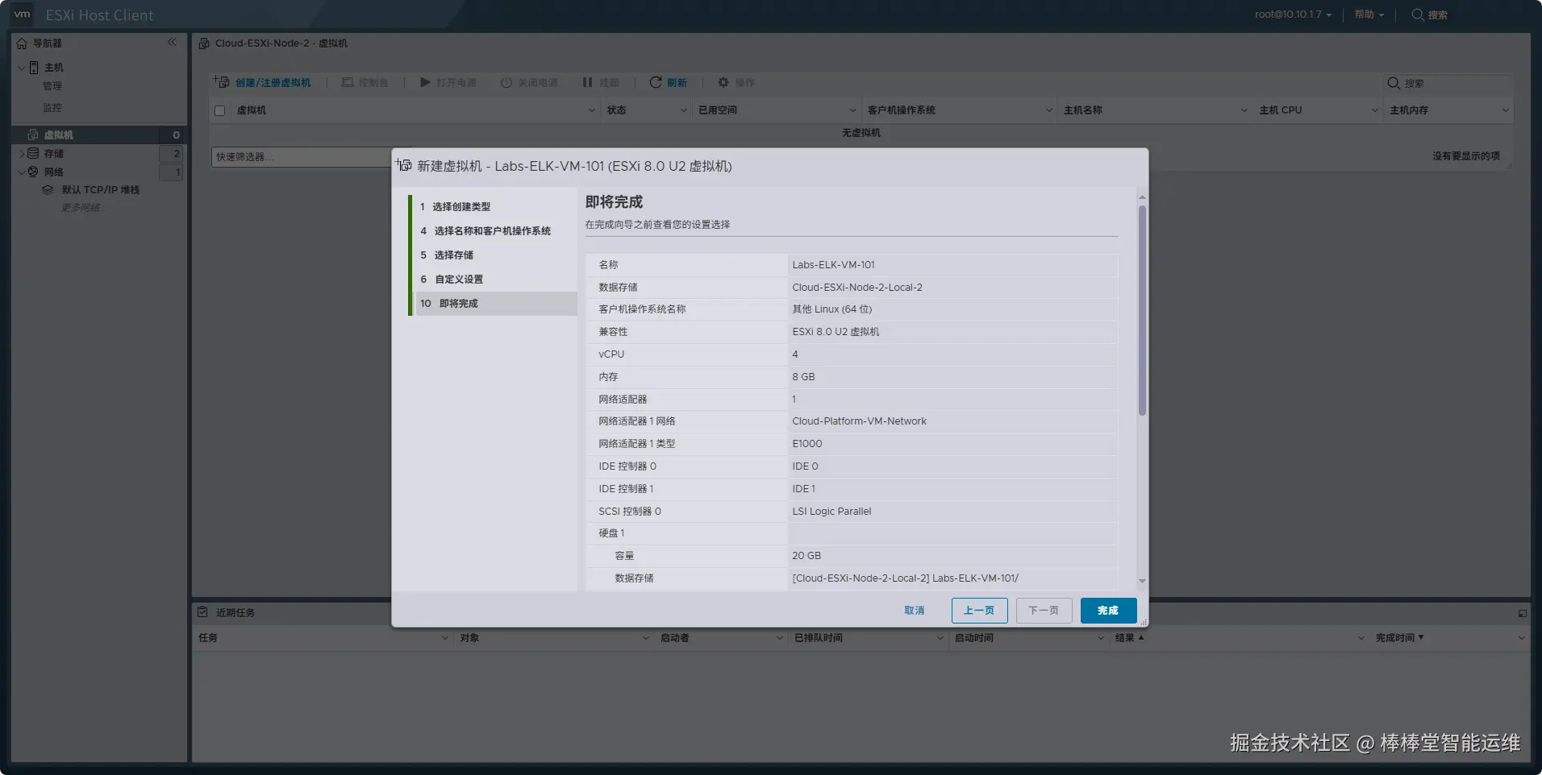Click the new virtual machine dialog title icon

(x=403, y=165)
